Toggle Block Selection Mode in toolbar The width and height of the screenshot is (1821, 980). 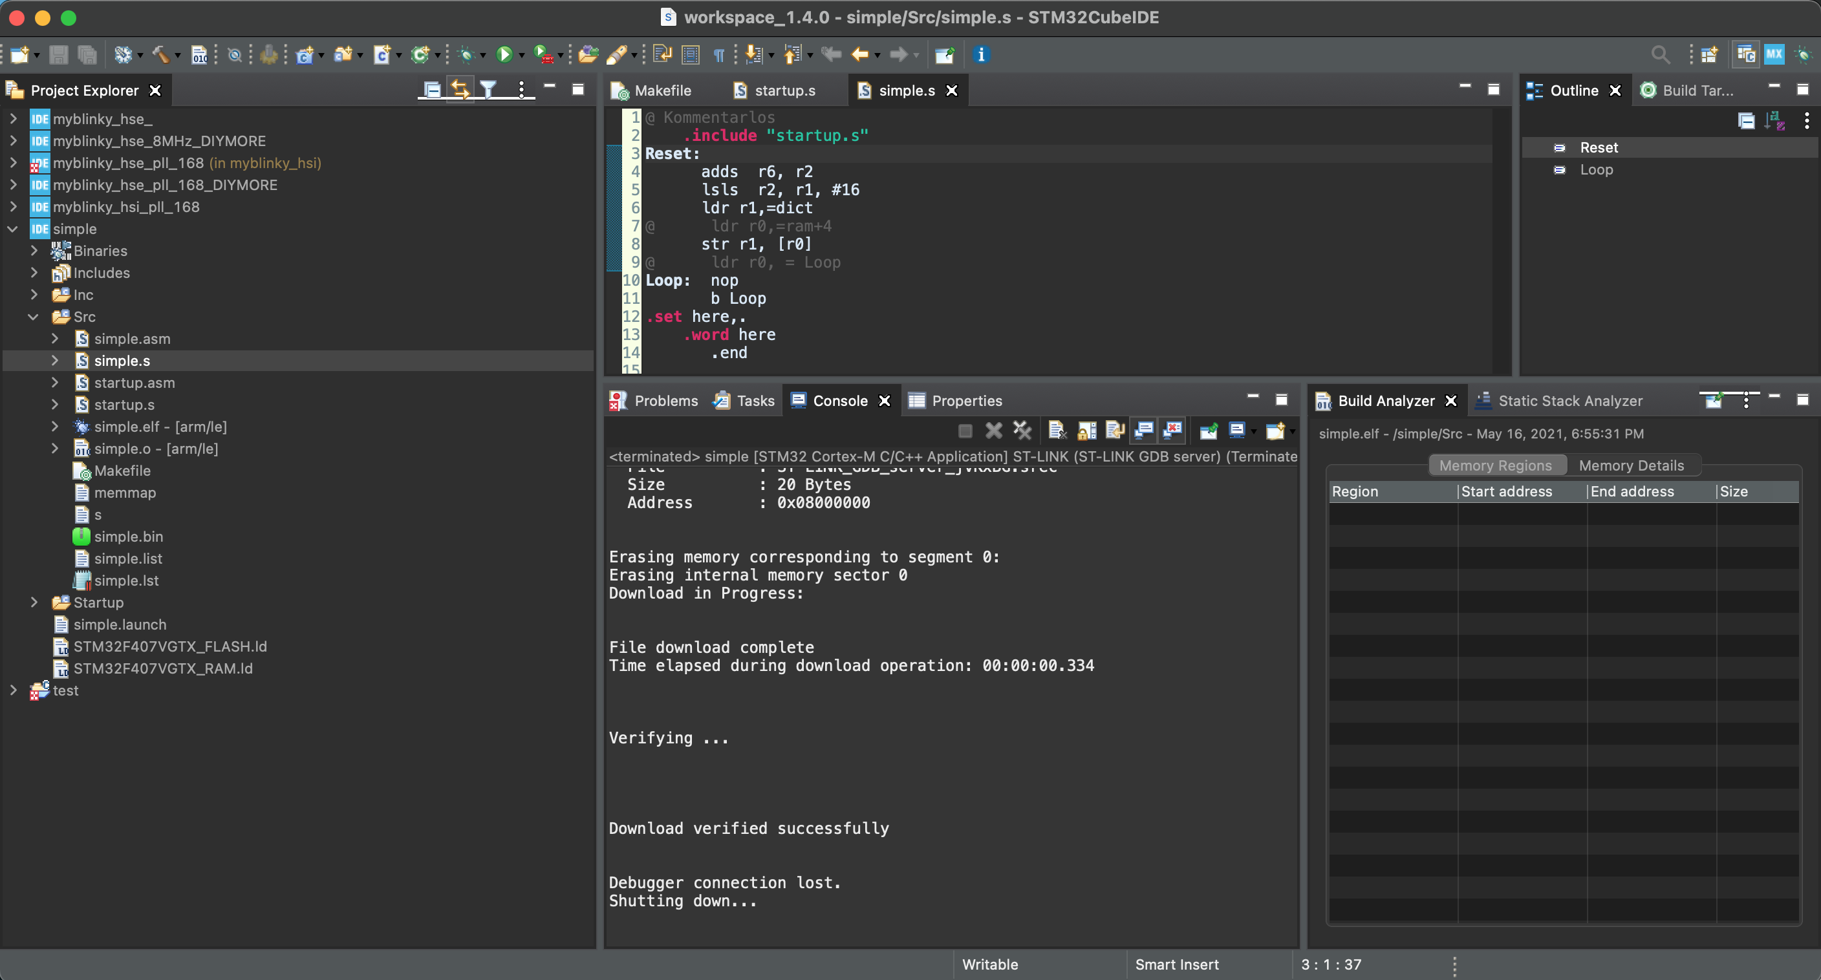(x=691, y=54)
